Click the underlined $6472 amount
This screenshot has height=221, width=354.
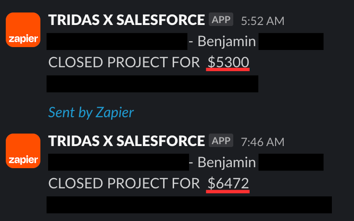click(228, 184)
